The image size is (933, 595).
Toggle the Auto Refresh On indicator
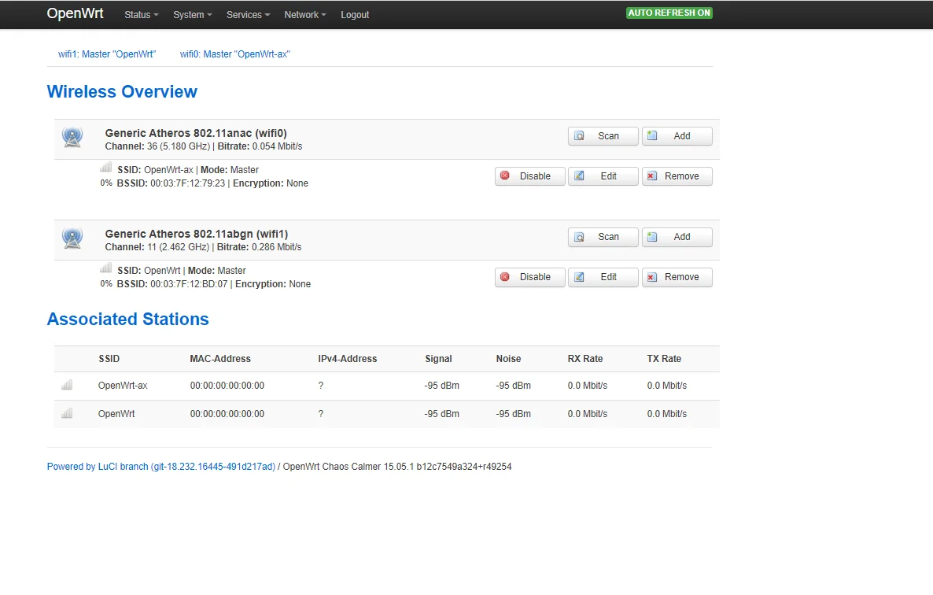point(669,13)
